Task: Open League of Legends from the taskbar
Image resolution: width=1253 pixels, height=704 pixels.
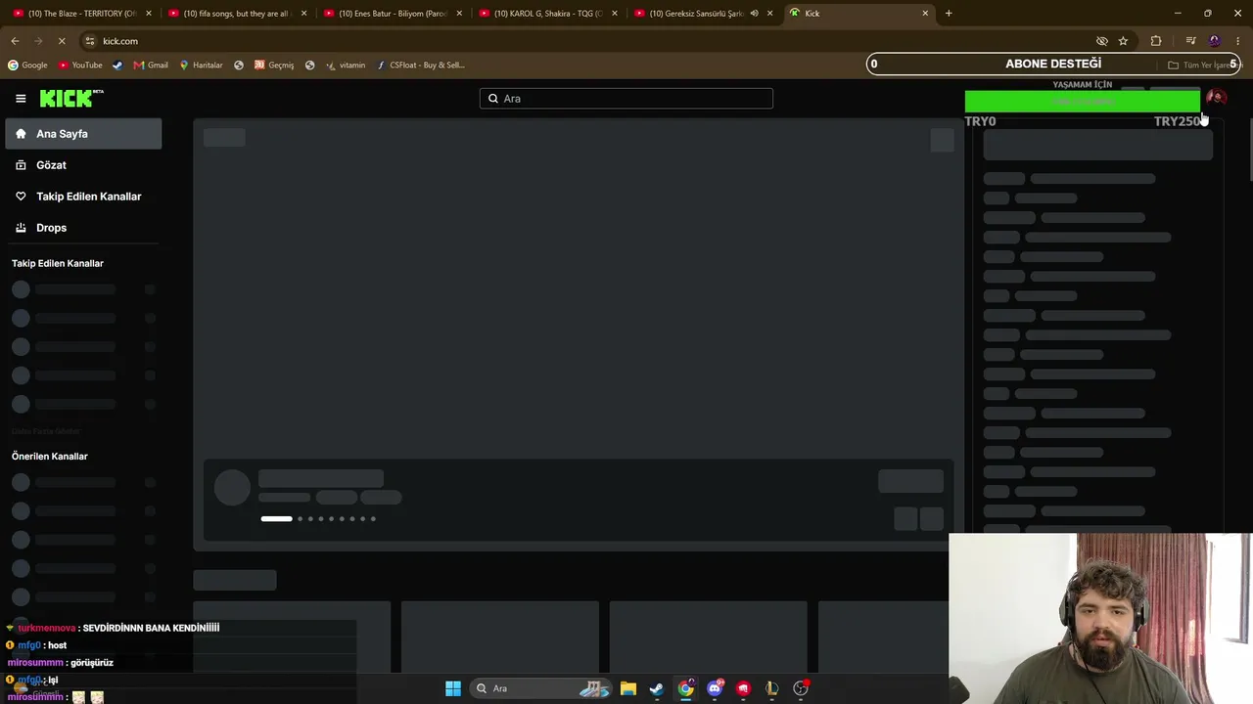Action: click(772, 688)
